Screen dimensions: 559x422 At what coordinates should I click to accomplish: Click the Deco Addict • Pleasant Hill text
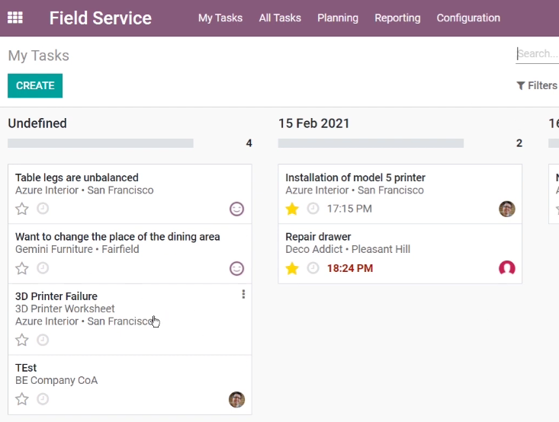[x=348, y=249]
